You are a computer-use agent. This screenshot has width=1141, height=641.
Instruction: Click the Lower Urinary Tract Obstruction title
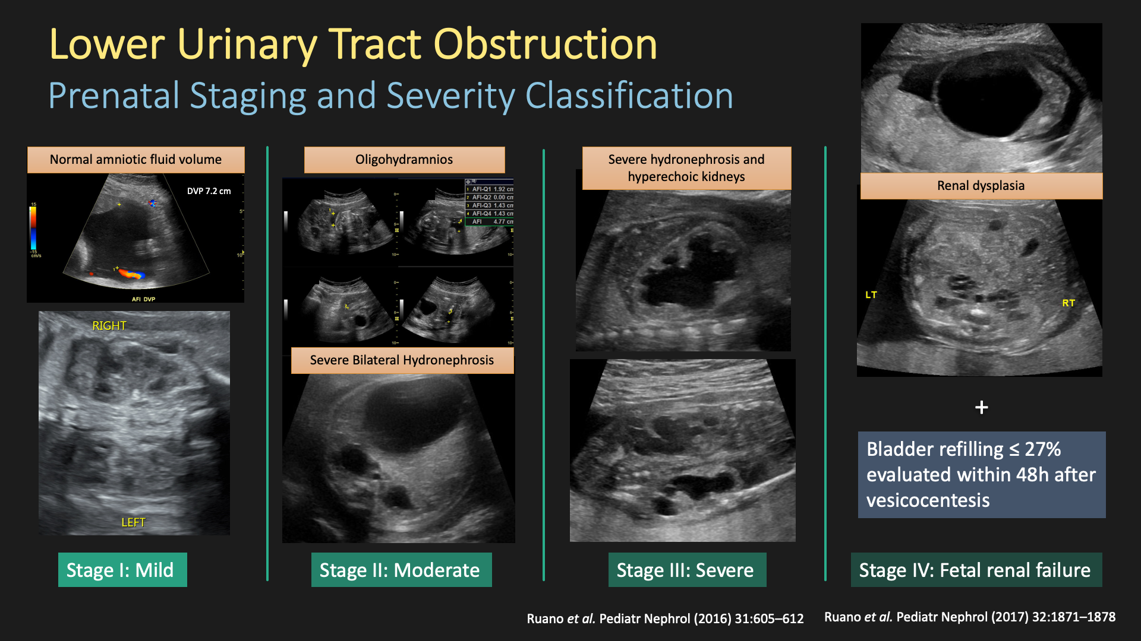point(353,45)
